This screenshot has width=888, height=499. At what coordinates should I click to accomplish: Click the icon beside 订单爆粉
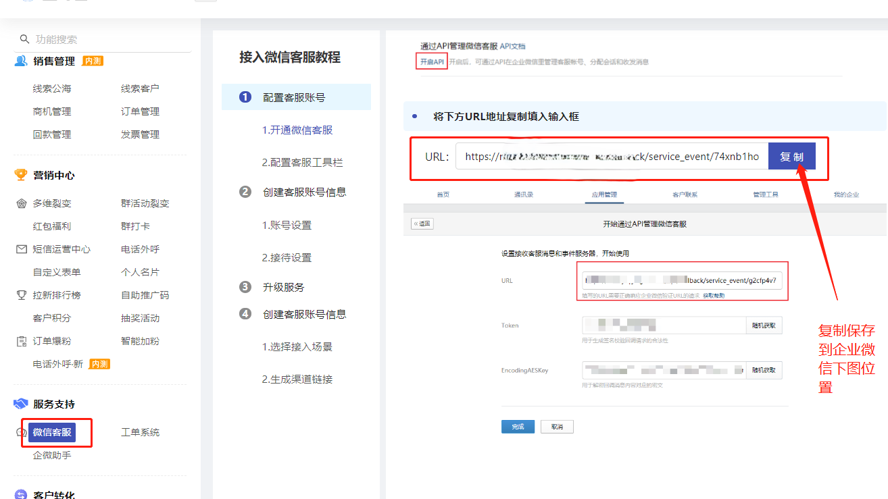(x=22, y=341)
